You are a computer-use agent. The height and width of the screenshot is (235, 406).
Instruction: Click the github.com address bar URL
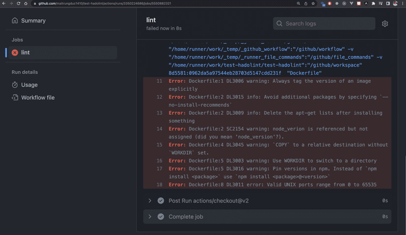tap(105, 3)
